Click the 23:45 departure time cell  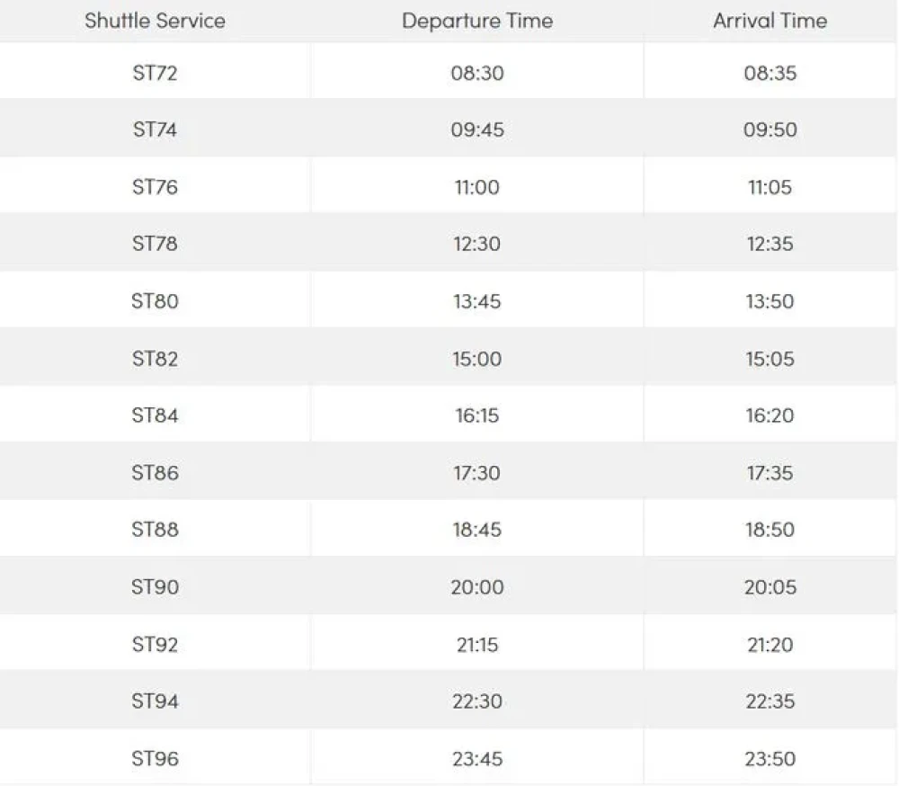coord(477,759)
